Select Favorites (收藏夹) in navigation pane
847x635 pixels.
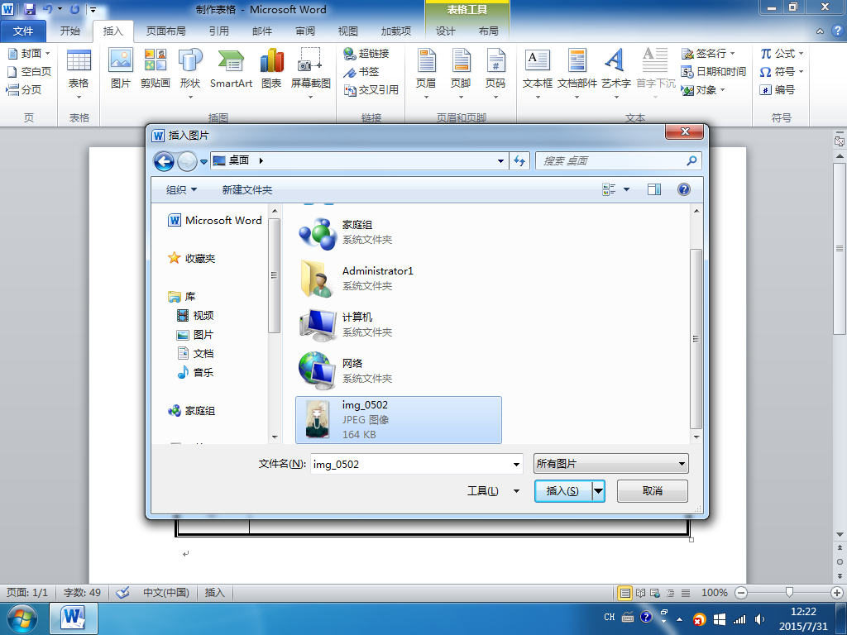point(192,258)
